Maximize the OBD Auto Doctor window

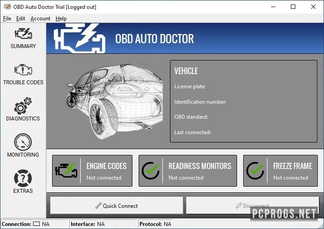tap(293, 7)
